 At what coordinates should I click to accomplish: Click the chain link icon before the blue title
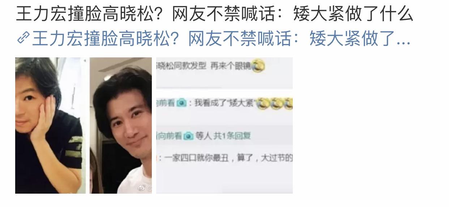click(23, 38)
